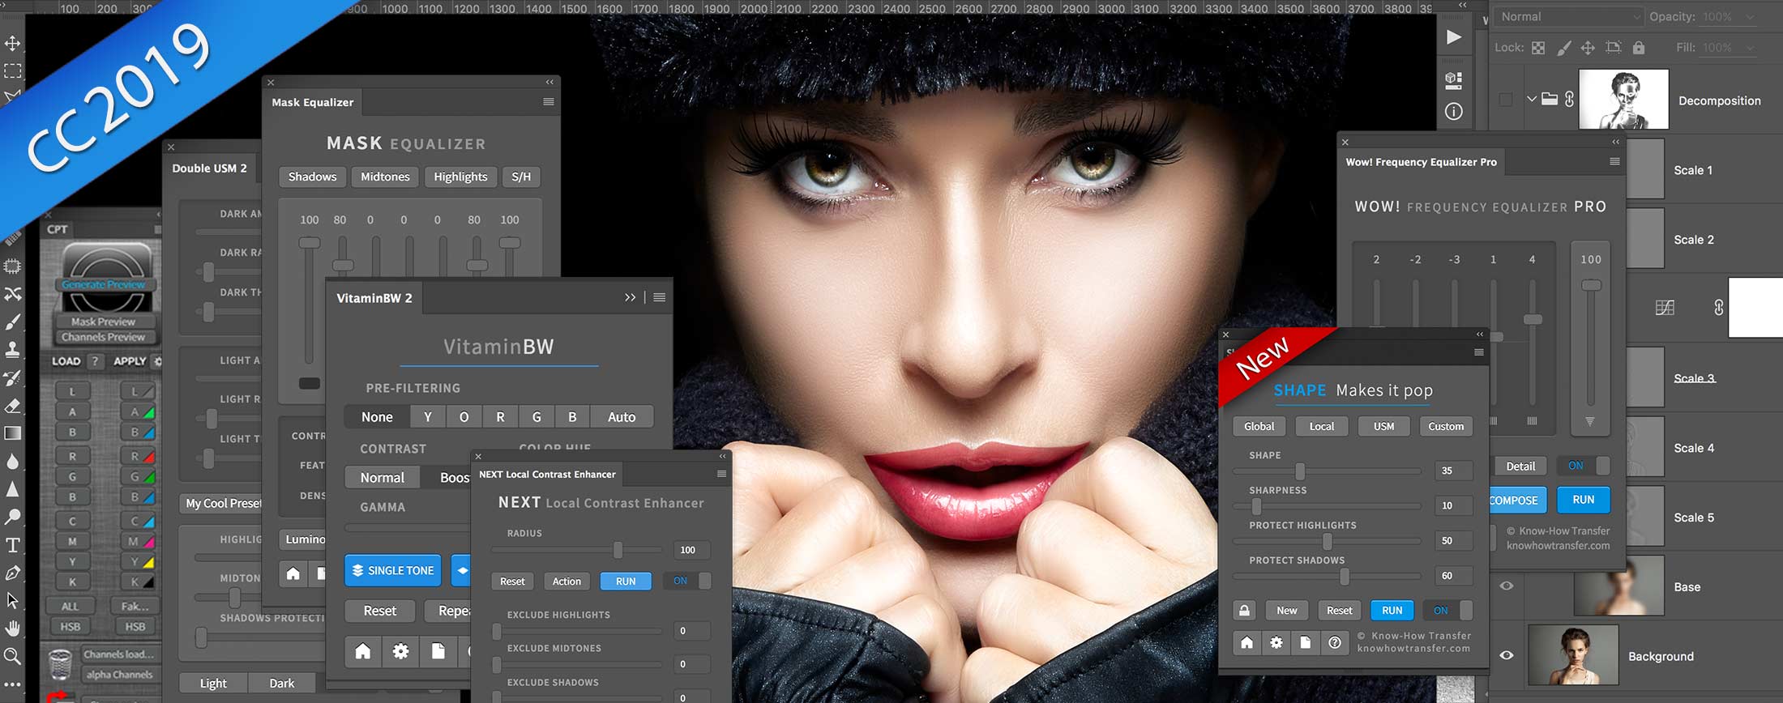This screenshot has width=1783, height=703.
Task: Open the Info panel icon
Action: [x=1454, y=111]
